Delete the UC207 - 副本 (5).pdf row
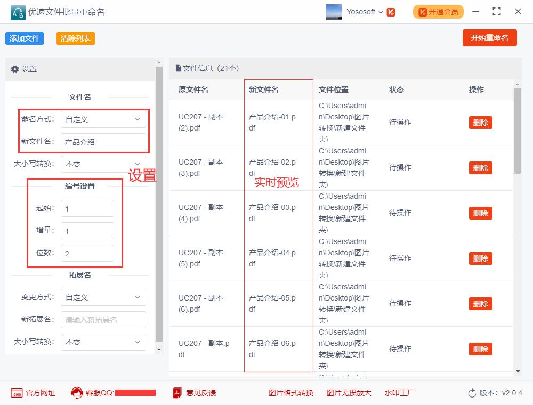 [x=480, y=258]
